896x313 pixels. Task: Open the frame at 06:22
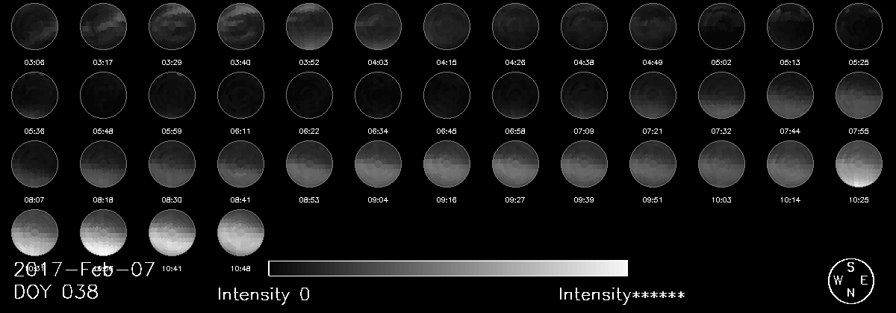[x=309, y=95]
